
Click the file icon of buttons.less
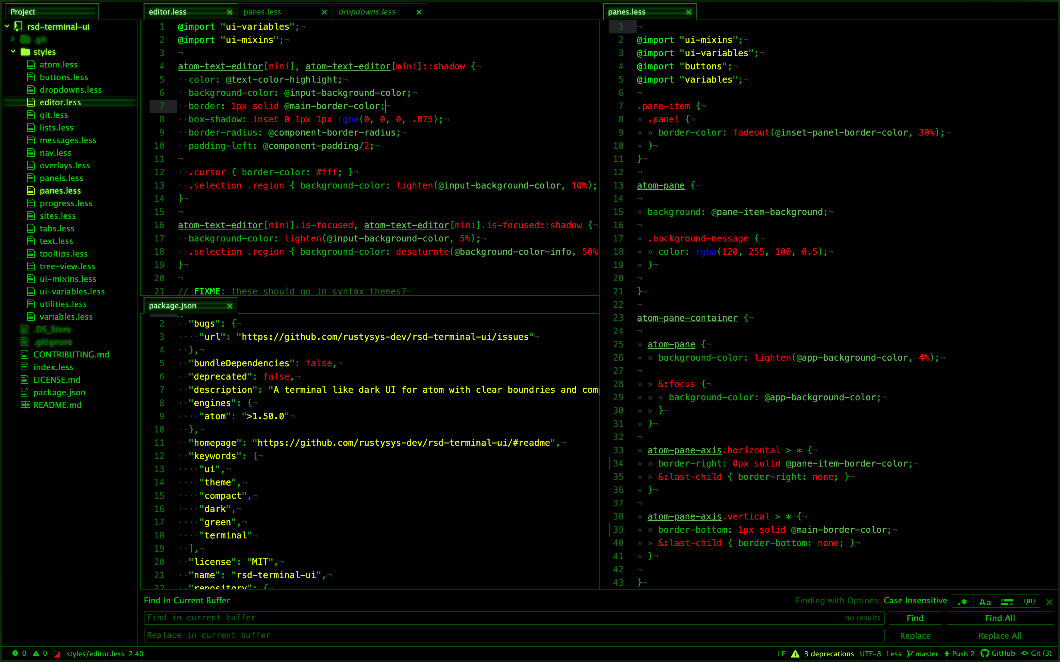tap(31, 77)
